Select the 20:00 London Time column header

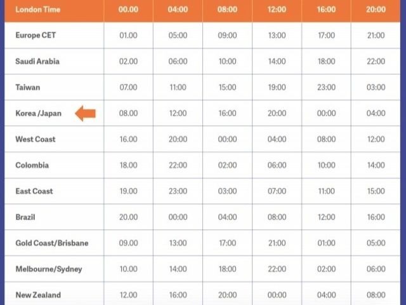click(376, 10)
